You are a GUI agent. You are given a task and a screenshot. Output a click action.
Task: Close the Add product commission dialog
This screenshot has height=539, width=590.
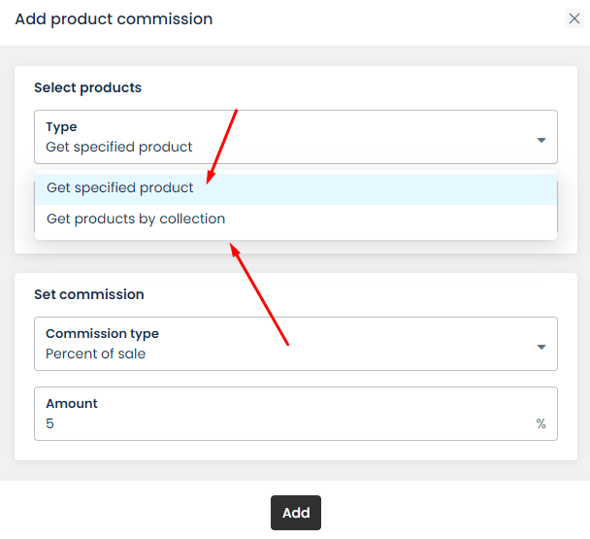[574, 18]
